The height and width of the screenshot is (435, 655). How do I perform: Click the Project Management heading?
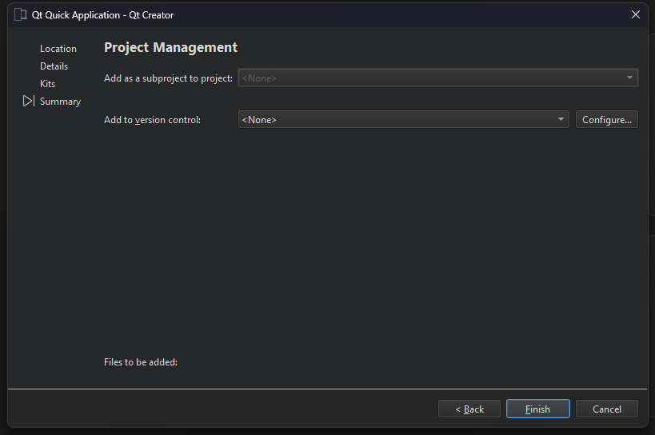click(x=170, y=48)
